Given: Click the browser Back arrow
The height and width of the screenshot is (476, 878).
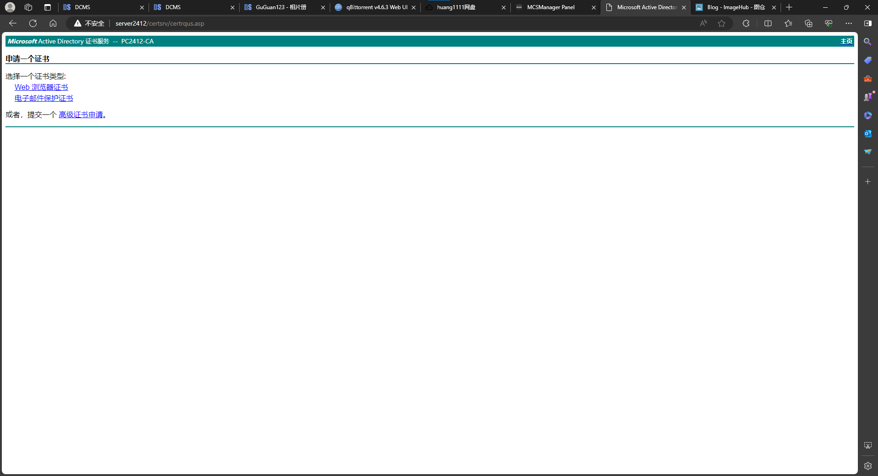Looking at the screenshot, I should point(13,23).
